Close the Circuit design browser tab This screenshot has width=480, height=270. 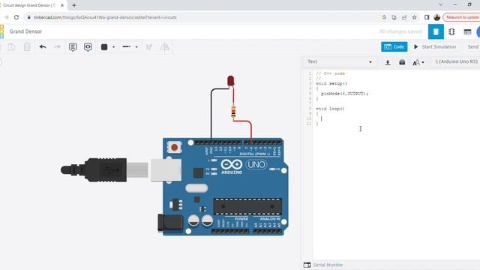[x=62, y=5]
